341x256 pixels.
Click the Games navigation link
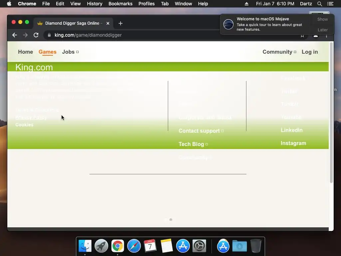coord(47,52)
